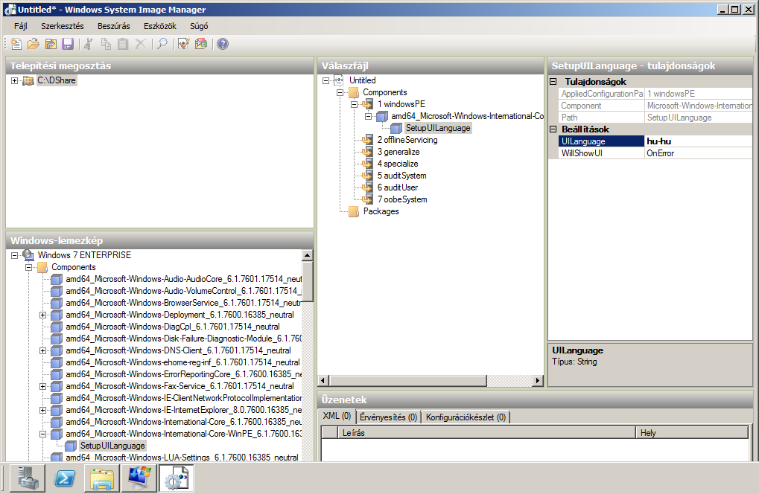The width and height of the screenshot is (759, 494).
Task: Collapse the Windows 7 ENTERPRISE node
Action: pos(14,255)
